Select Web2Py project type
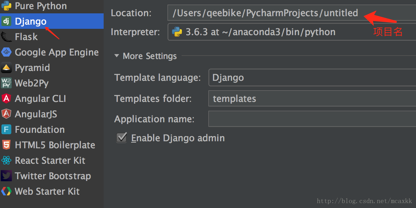The image size is (416, 208). point(32,83)
